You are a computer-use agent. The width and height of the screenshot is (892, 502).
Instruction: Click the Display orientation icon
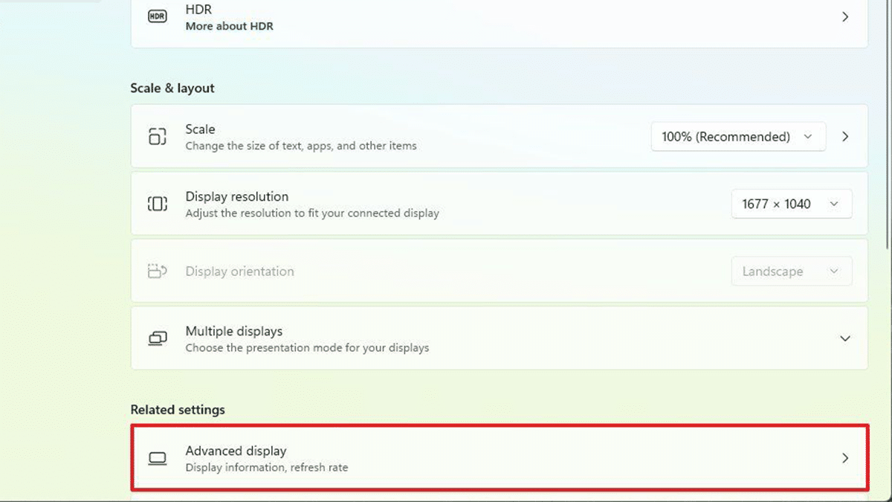pyautogui.click(x=158, y=271)
